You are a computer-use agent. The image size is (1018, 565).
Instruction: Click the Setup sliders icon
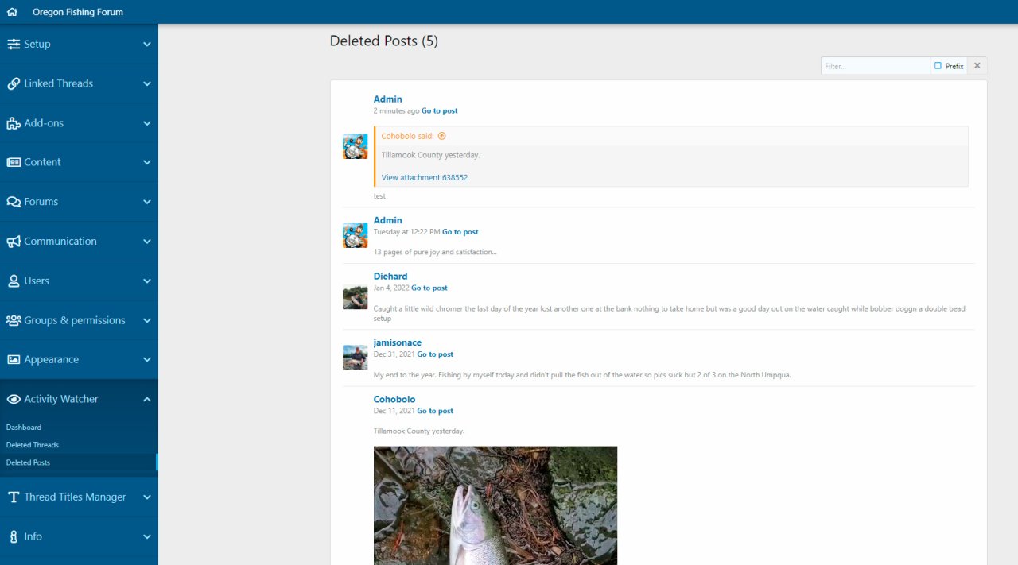pyautogui.click(x=14, y=45)
